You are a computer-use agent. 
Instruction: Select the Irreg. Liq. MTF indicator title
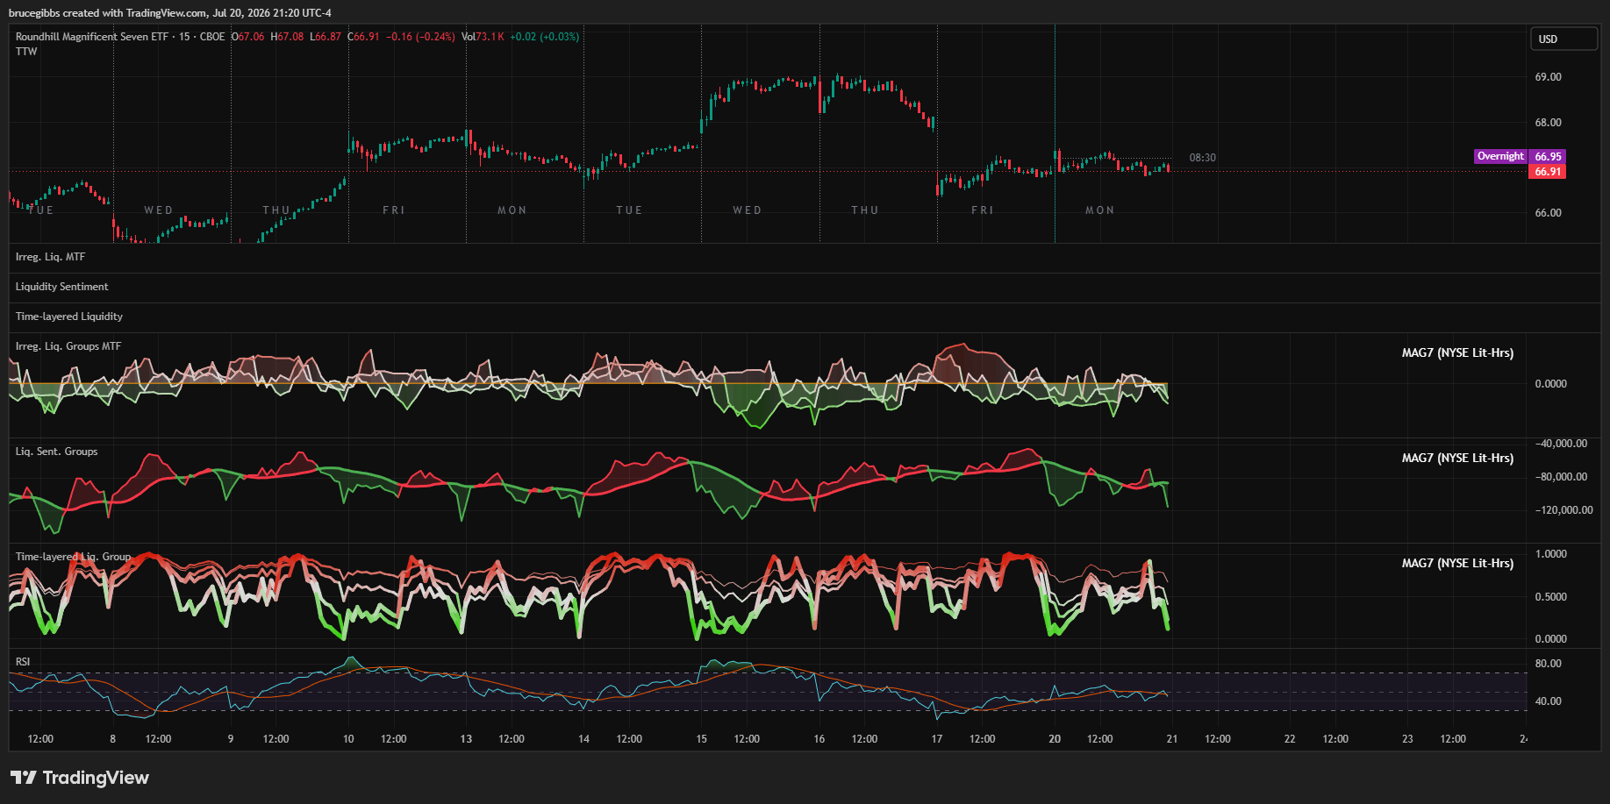tap(50, 257)
